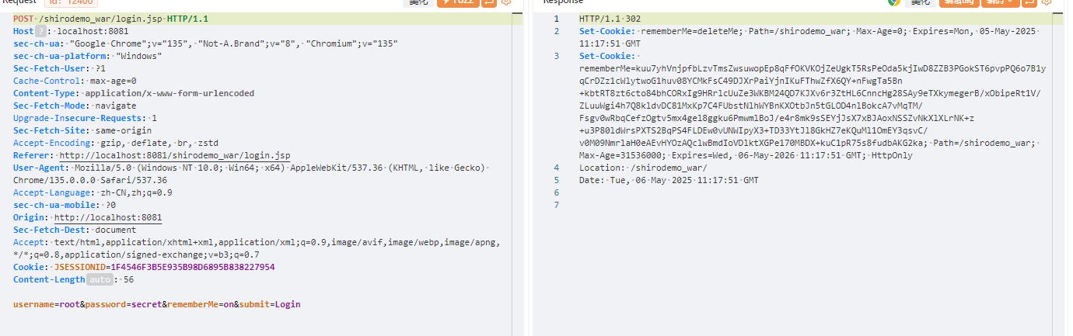The image size is (1073, 336).
Task: Open response in Chrome browser icon
Action: (x=894, y=2)
